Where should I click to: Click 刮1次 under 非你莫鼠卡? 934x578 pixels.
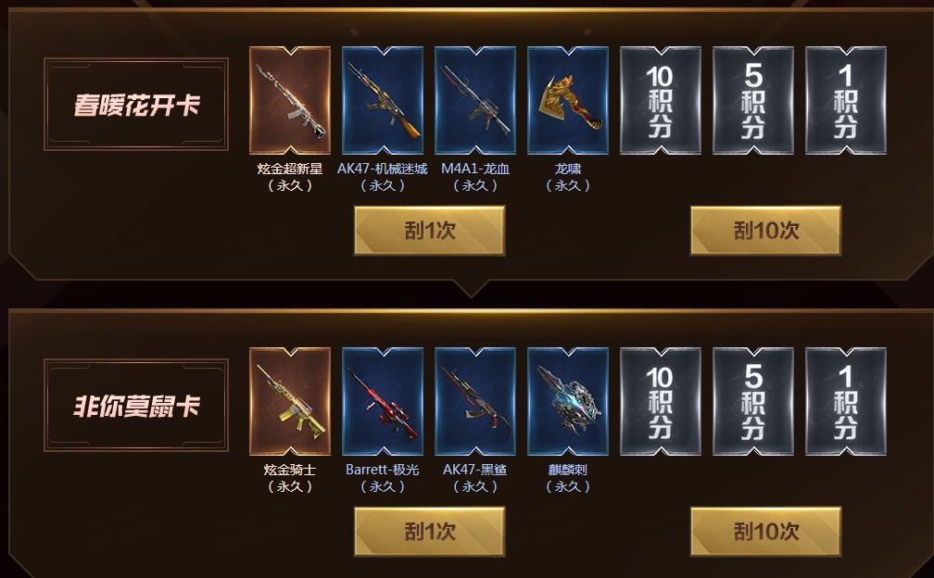(x=430, y=532)
